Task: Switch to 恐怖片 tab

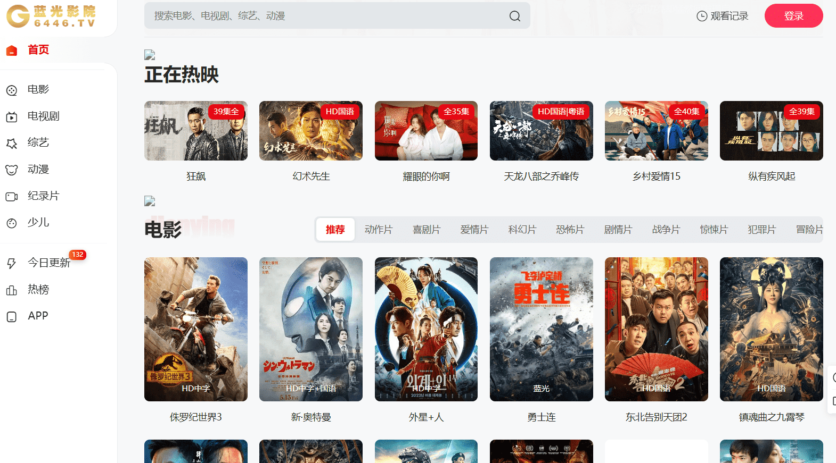Action: (570, 230)
